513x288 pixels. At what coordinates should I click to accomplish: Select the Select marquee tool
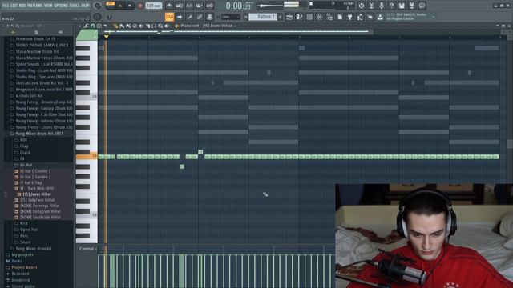pyautogui.click(x=154, y=26)
